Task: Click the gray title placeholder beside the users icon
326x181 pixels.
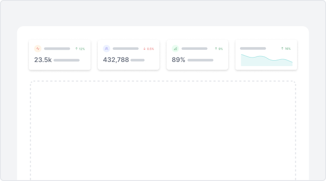Action: click(125, 48)
